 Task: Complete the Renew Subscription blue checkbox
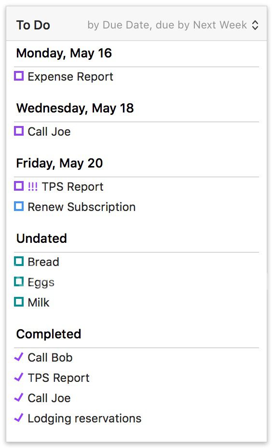[x=19, y=206]
